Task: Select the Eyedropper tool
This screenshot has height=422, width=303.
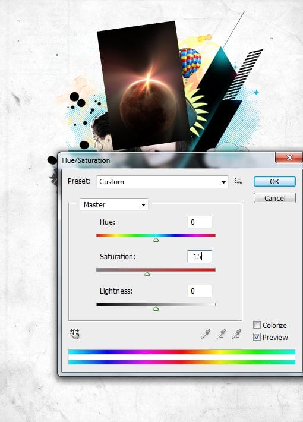Action: (206, 334)
